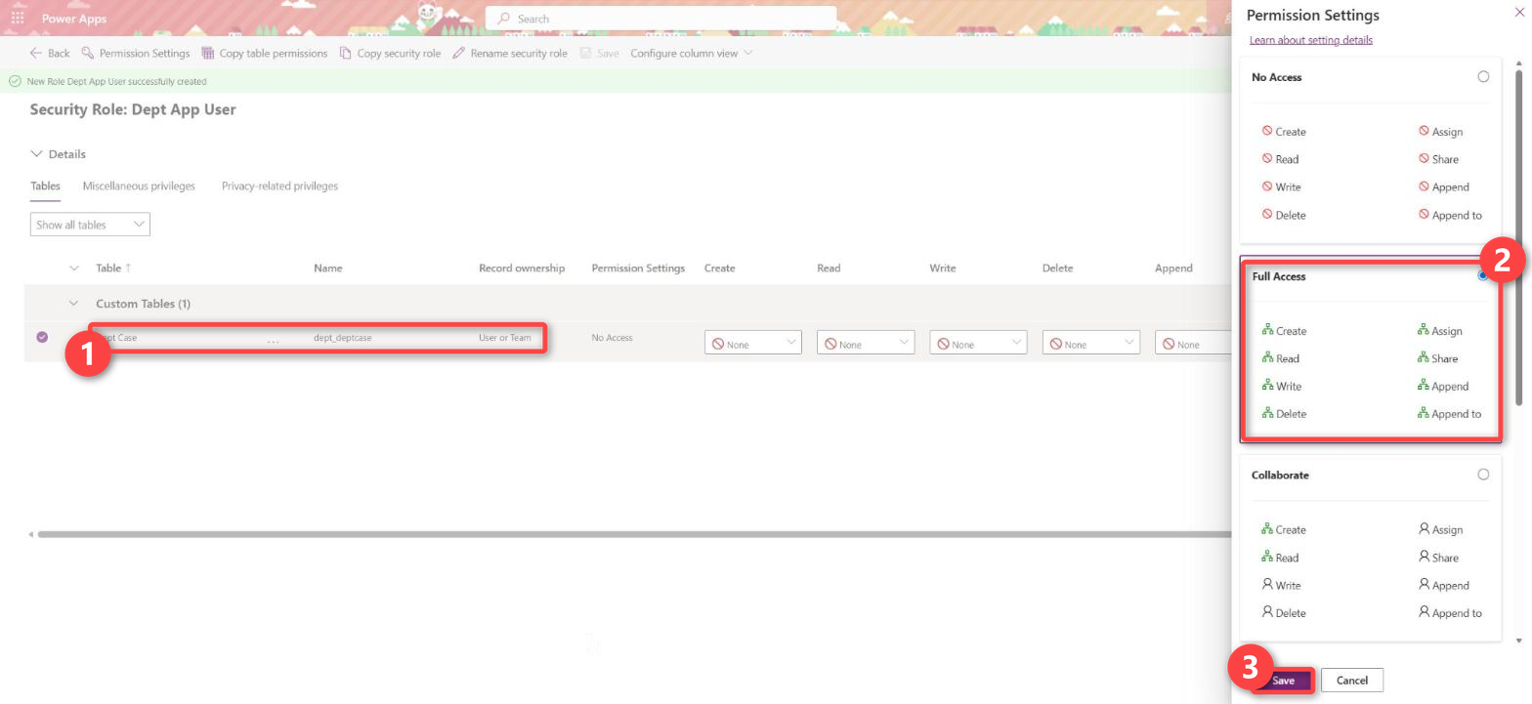Collapse the Details section
Screen dimensions: 1532x704
point(59,154)
